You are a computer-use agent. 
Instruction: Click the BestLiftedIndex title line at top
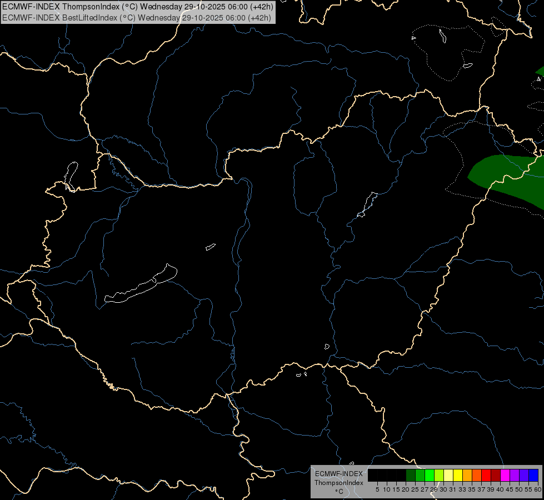point(137,17)
